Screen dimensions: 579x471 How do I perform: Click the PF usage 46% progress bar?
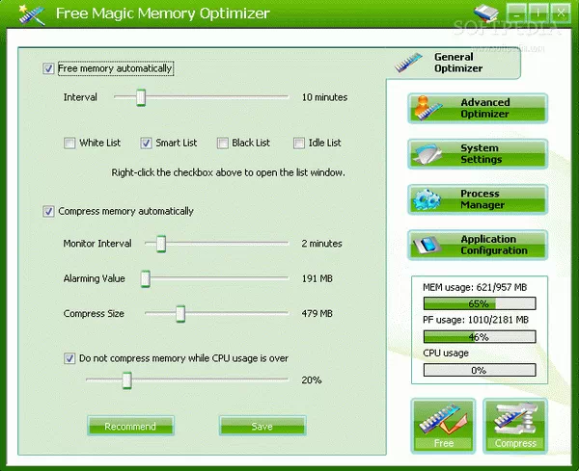pyautogui.click(x=480, y=336)
